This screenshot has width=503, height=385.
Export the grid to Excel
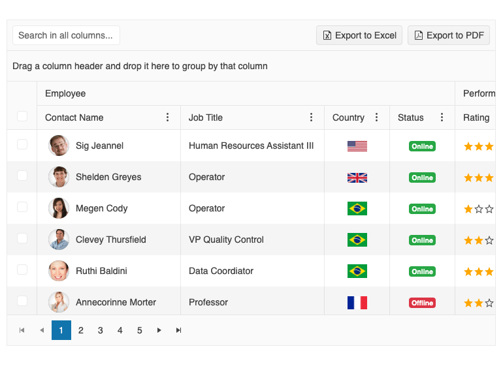coord(359,35)
